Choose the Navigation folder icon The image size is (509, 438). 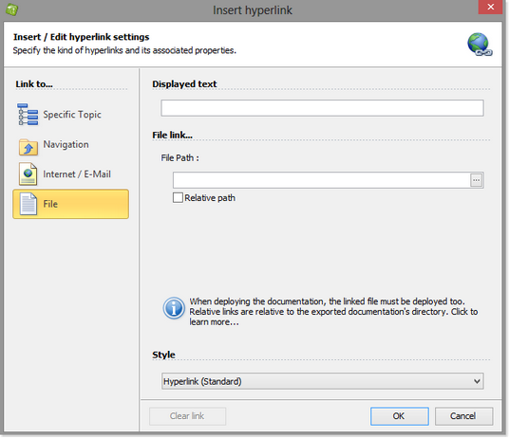(28, 147)
